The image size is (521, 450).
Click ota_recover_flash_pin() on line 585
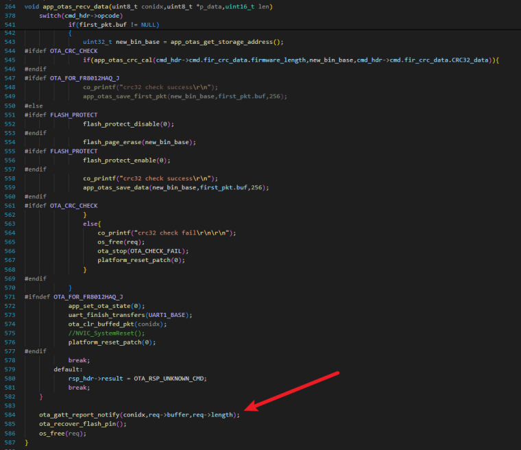(83, 424)
